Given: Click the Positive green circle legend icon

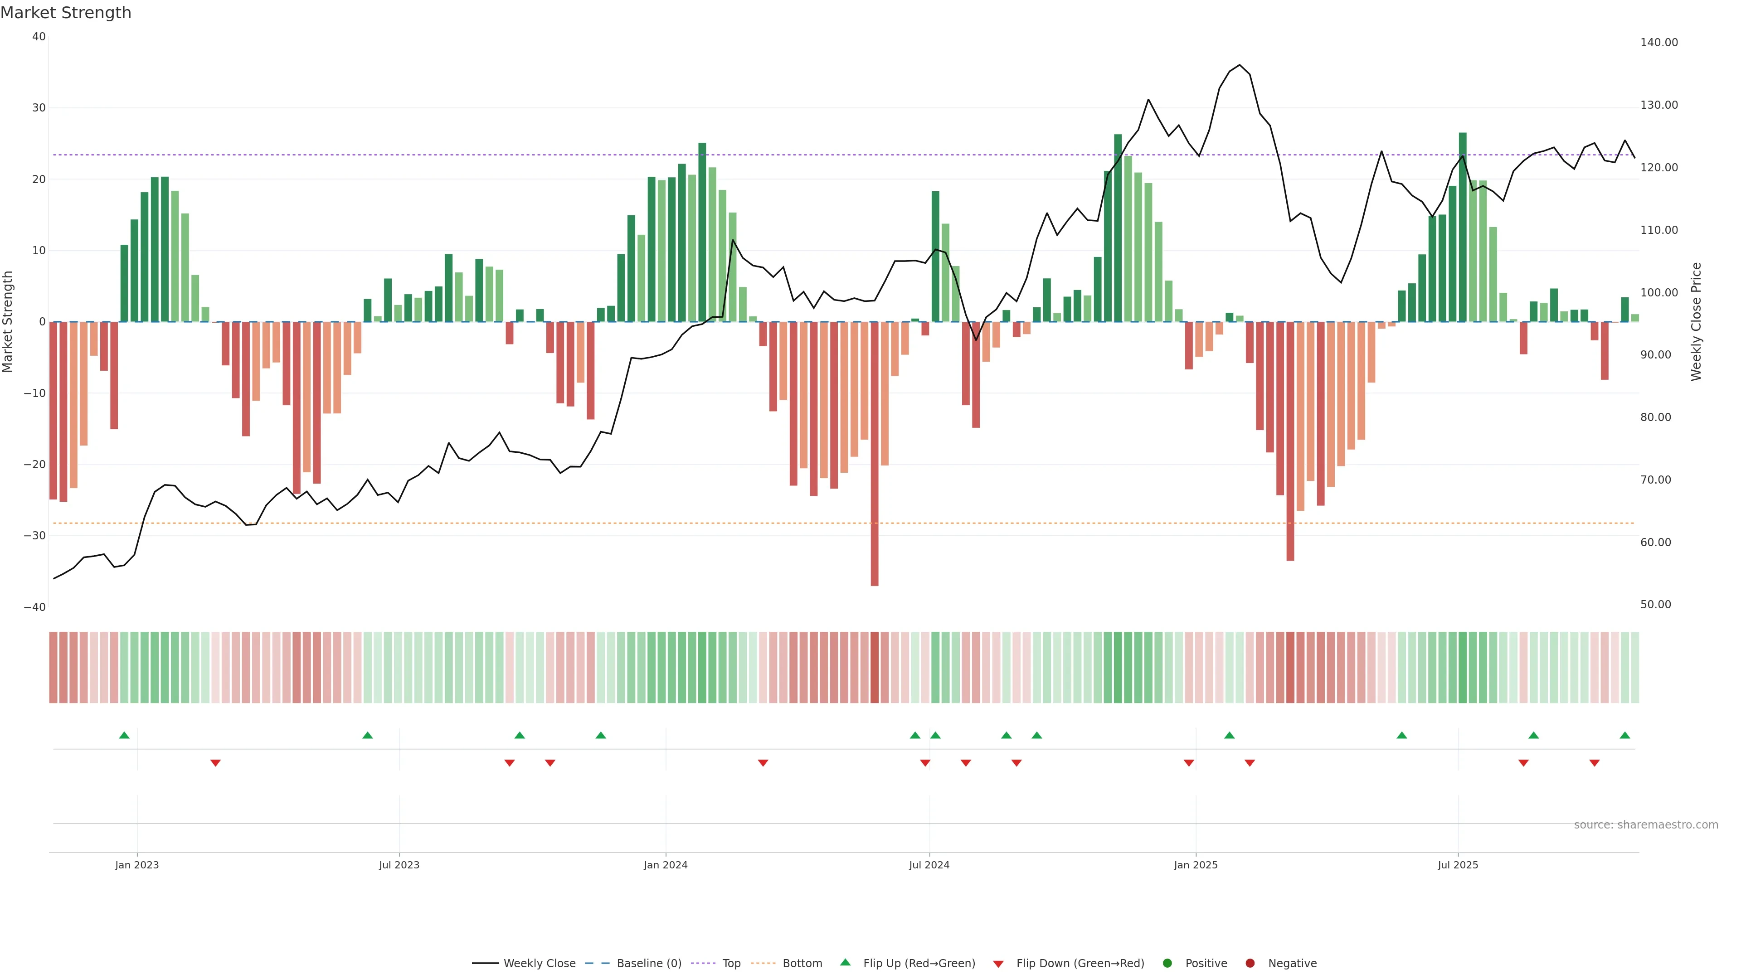Looking at the screenshot, I should [x=1167, y=964].
